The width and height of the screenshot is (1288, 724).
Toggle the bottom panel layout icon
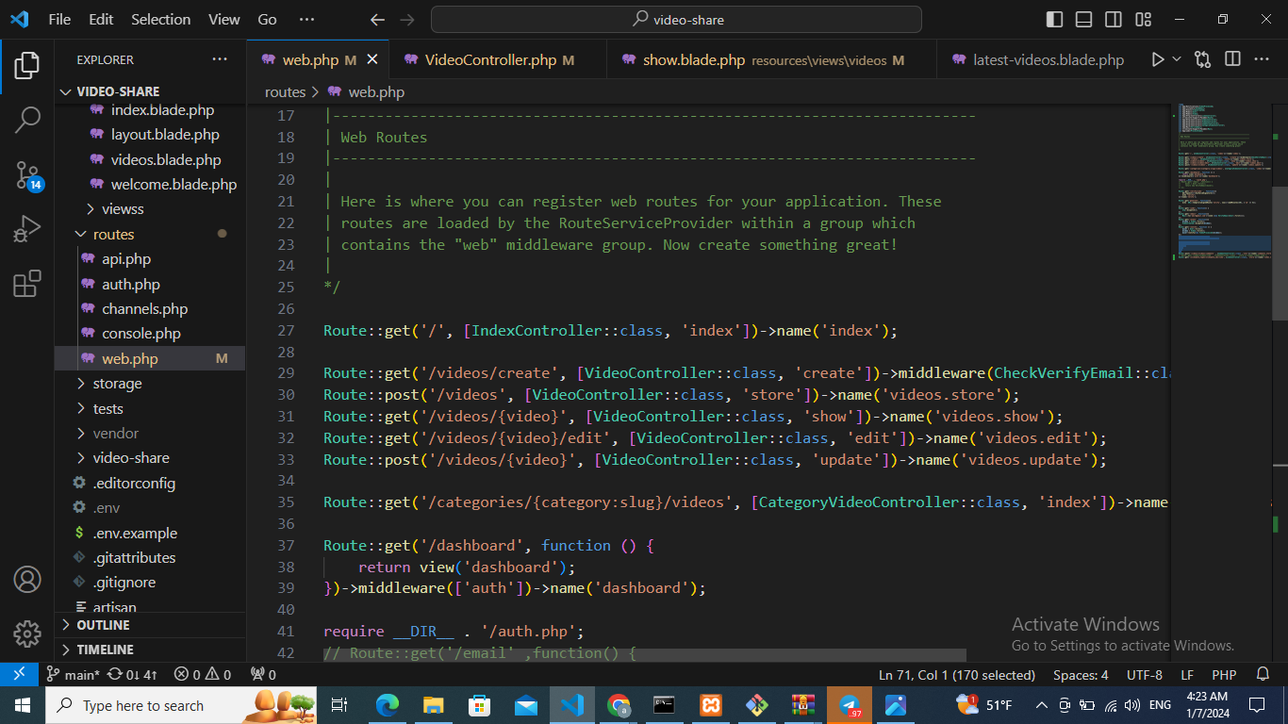coord(1084,19)
